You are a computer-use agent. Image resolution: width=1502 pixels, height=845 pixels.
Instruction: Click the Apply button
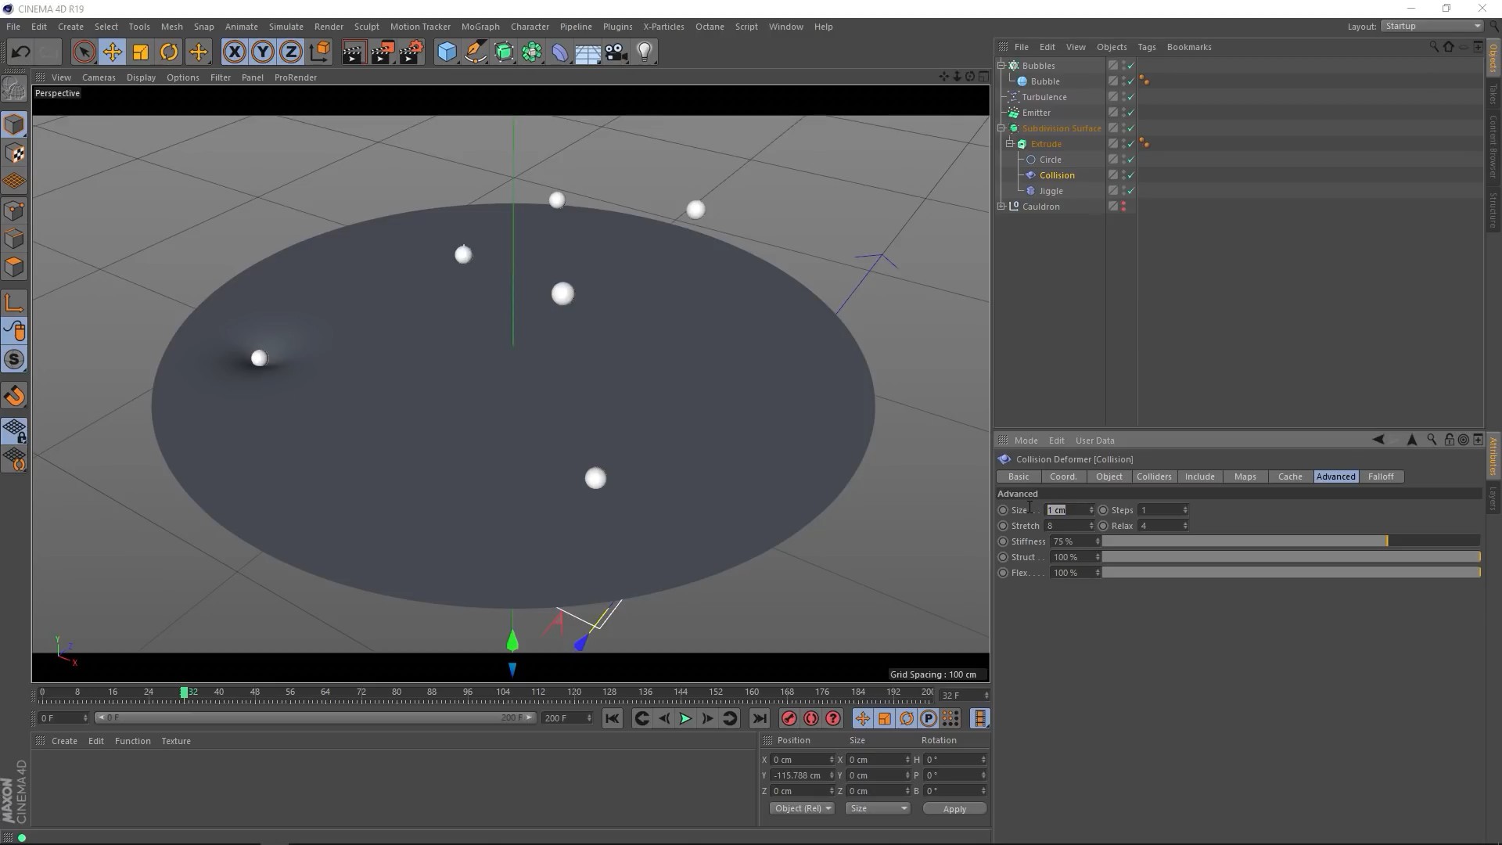pos(954,808)
